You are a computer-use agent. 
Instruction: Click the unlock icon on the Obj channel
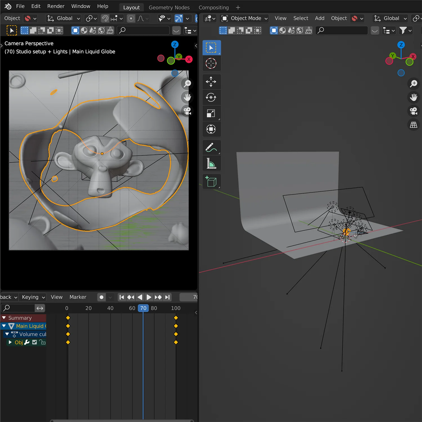(x=42, y=342)
